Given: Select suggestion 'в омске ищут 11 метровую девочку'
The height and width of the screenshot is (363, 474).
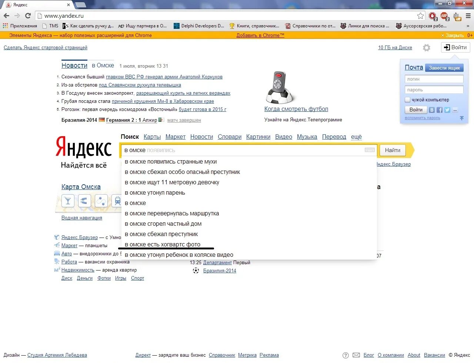Looking at the screenshot, I should point(249,182).
